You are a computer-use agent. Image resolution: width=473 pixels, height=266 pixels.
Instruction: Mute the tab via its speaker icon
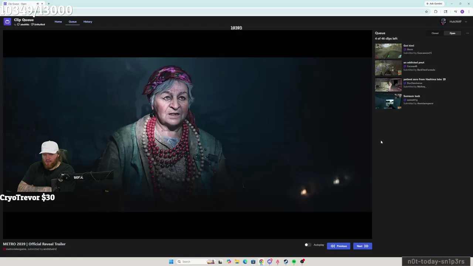click(x=38, y=4)
